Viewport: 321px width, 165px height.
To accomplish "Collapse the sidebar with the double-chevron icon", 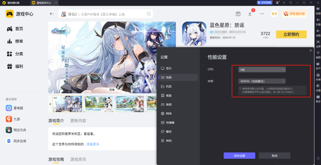I will (318, 3).
